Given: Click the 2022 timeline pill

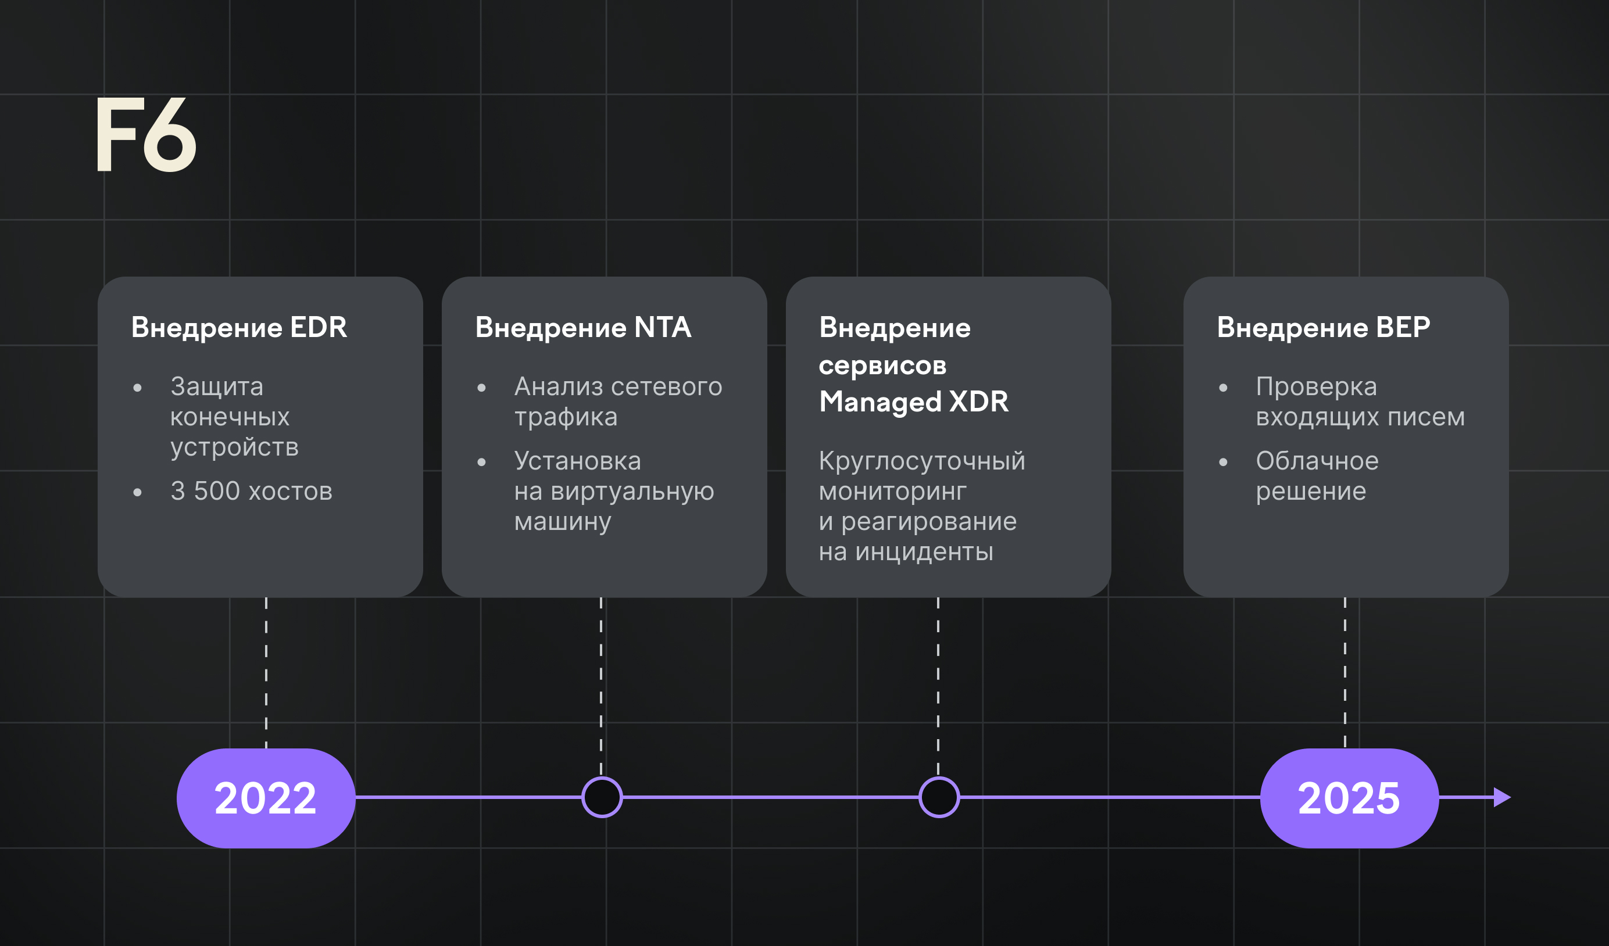Looking at the screenshot, I should [266, 798].
